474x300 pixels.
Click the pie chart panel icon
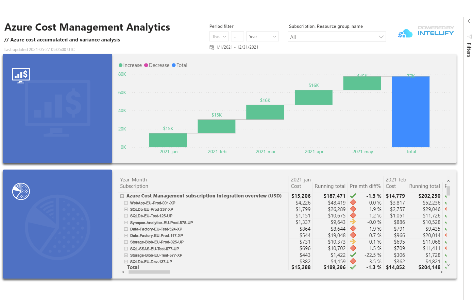[x=21, y=191]
